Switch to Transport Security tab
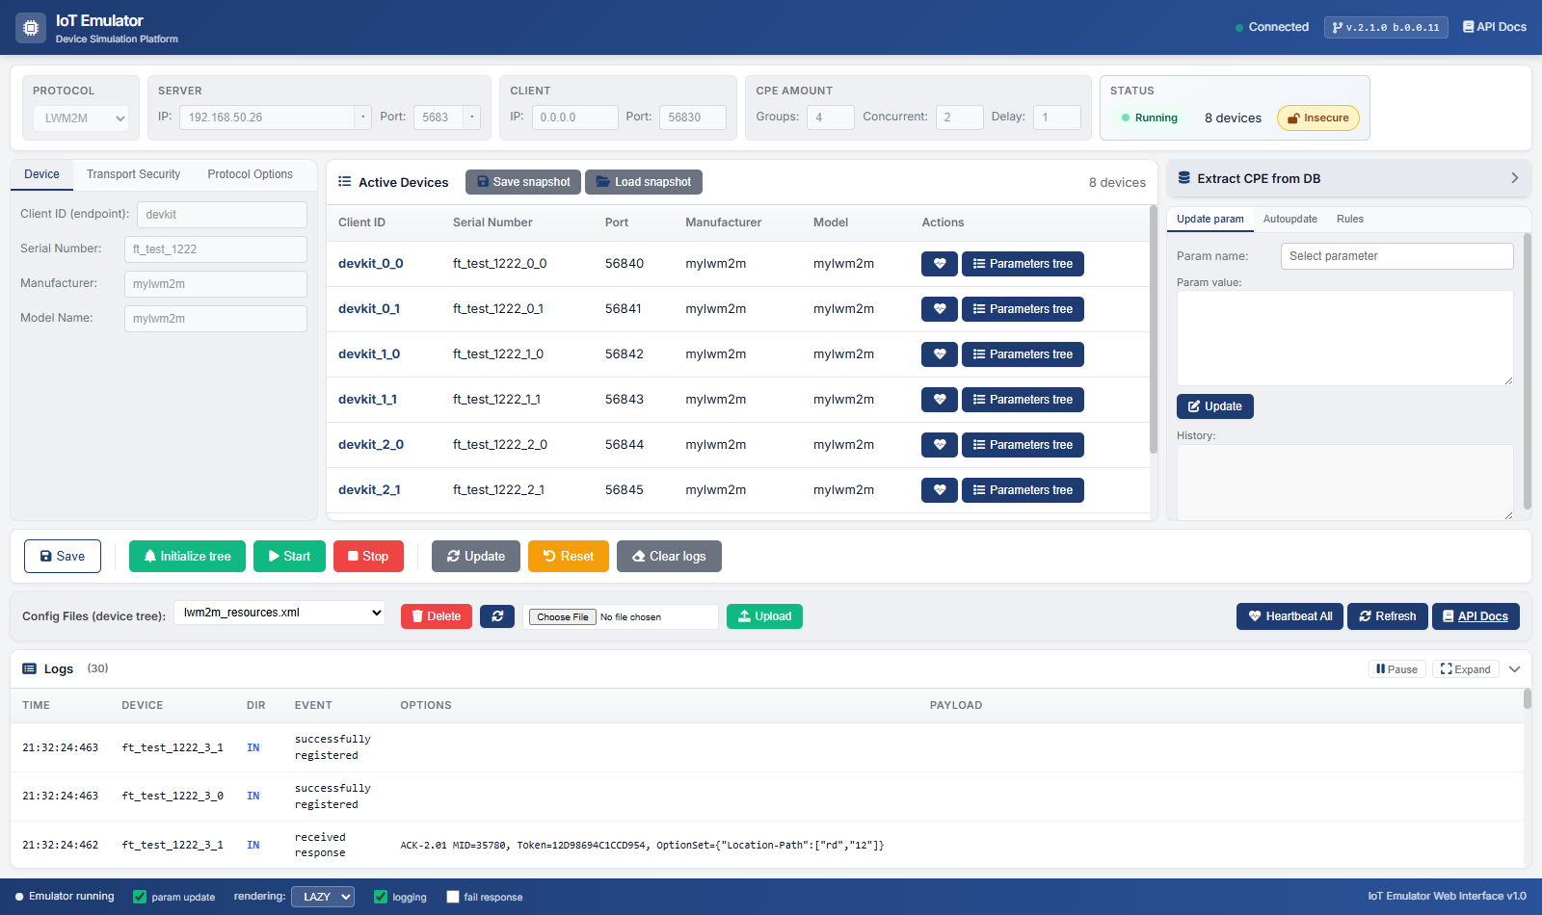This screenshot has width=1542, height=915. 133,174
